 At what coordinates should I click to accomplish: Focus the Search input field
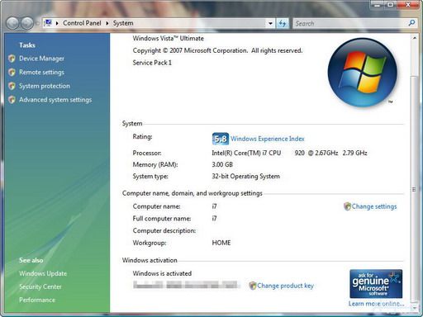350,23
